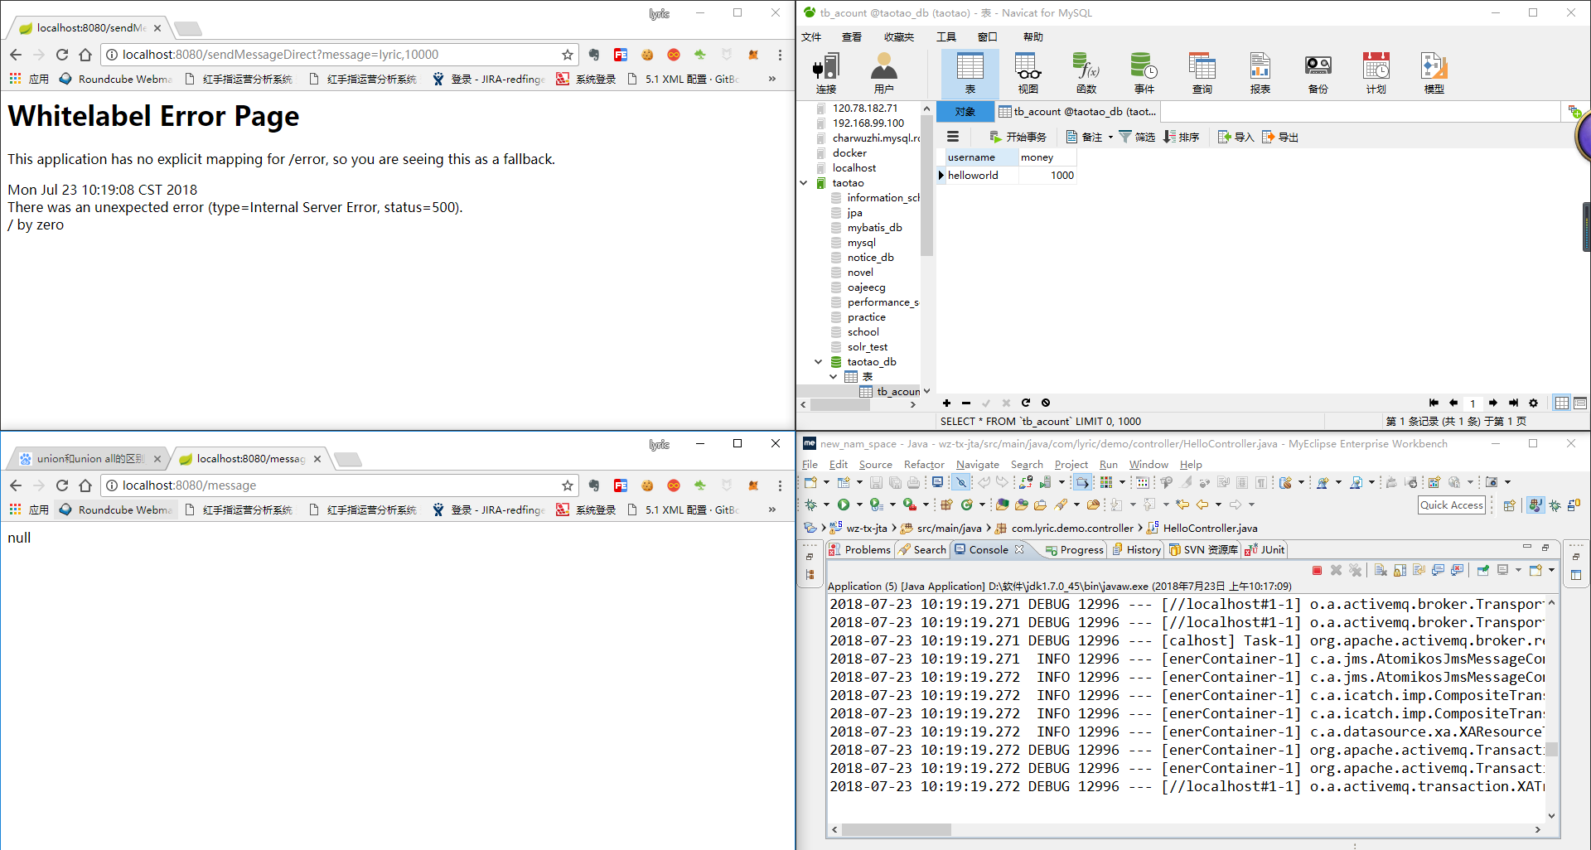The height and width of the screenshot is (850, 1591).
Task: Stop loading with Navicat stop icon
Action: 1046,403
